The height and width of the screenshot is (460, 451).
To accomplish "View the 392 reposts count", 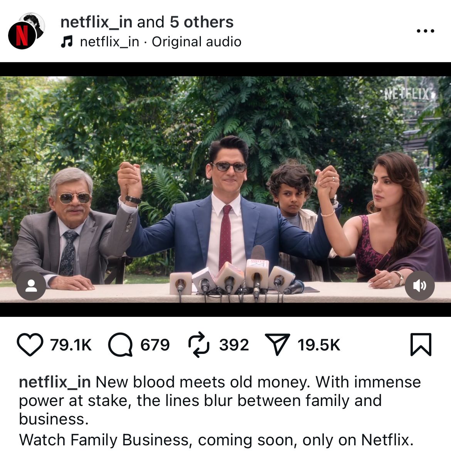I will [x=234, y=345].
